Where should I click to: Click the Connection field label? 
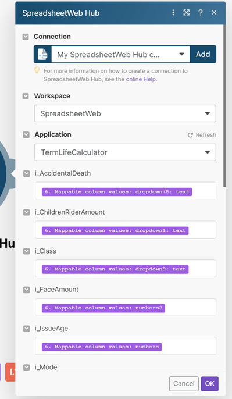(52, 37)
